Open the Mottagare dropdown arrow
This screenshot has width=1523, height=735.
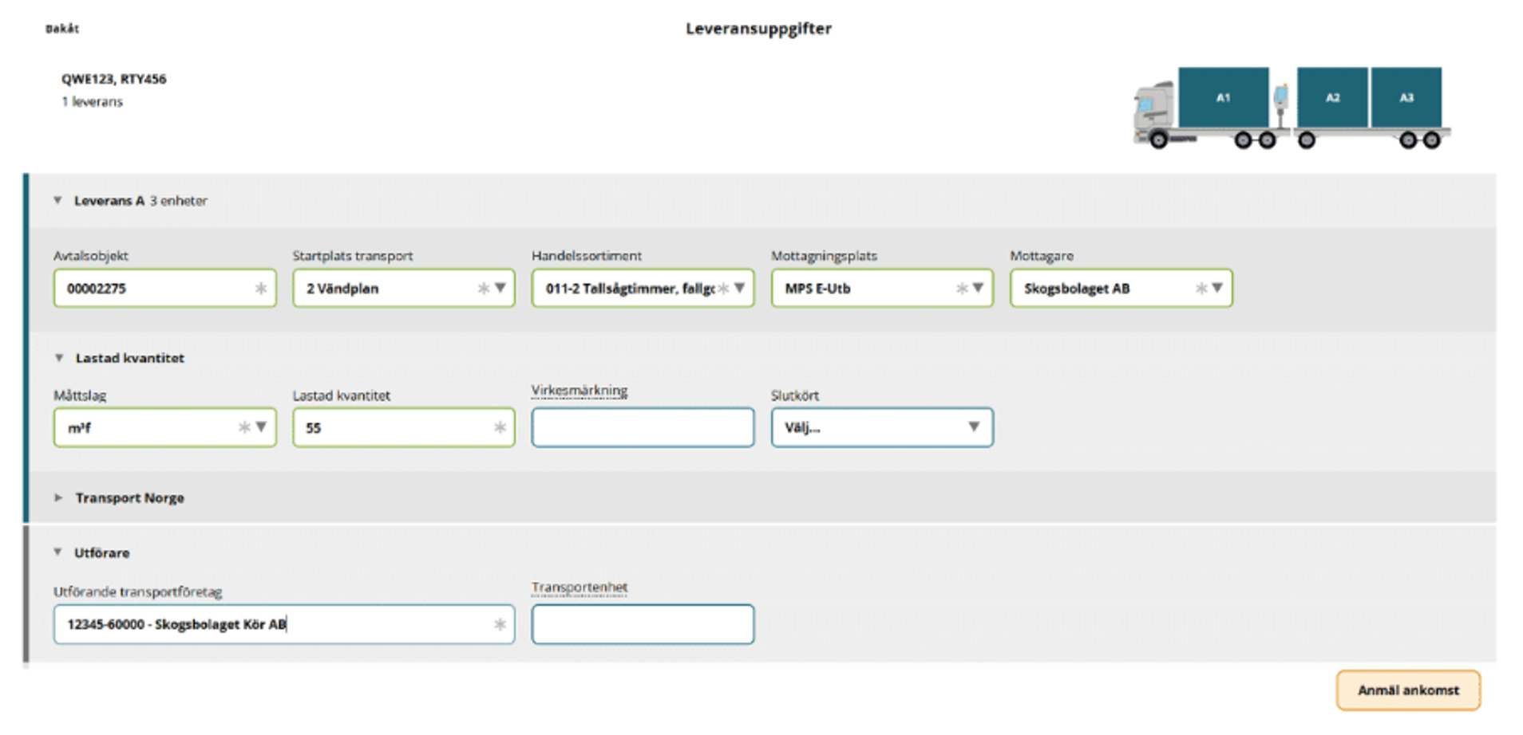tap(1217, 288)
